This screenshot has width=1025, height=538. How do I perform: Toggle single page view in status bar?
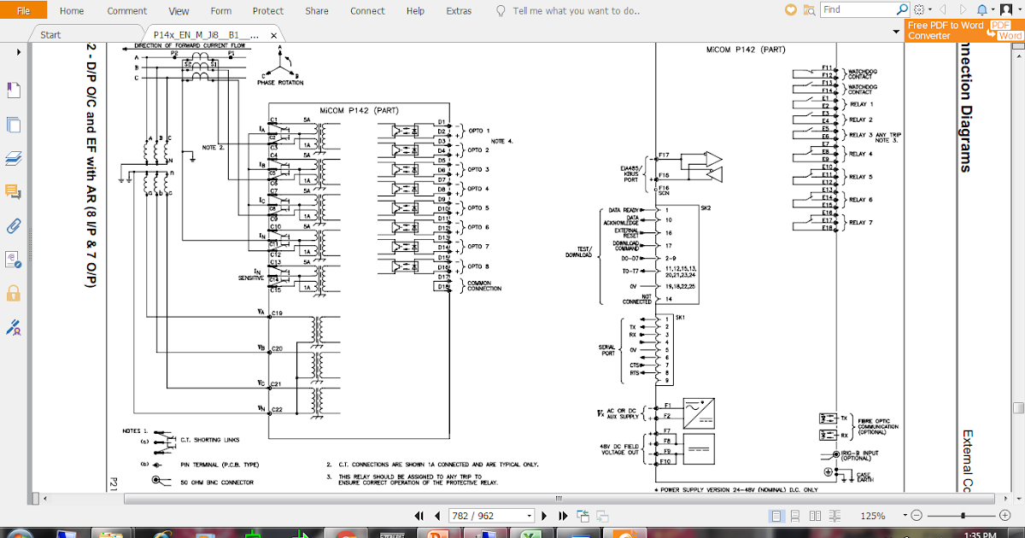click(x=775, y=515)
